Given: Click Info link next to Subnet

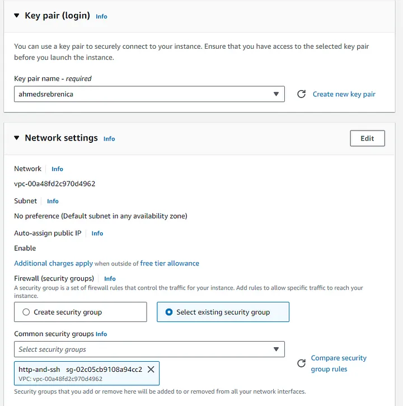Looking at the screenshot, I should click(53, 201).
